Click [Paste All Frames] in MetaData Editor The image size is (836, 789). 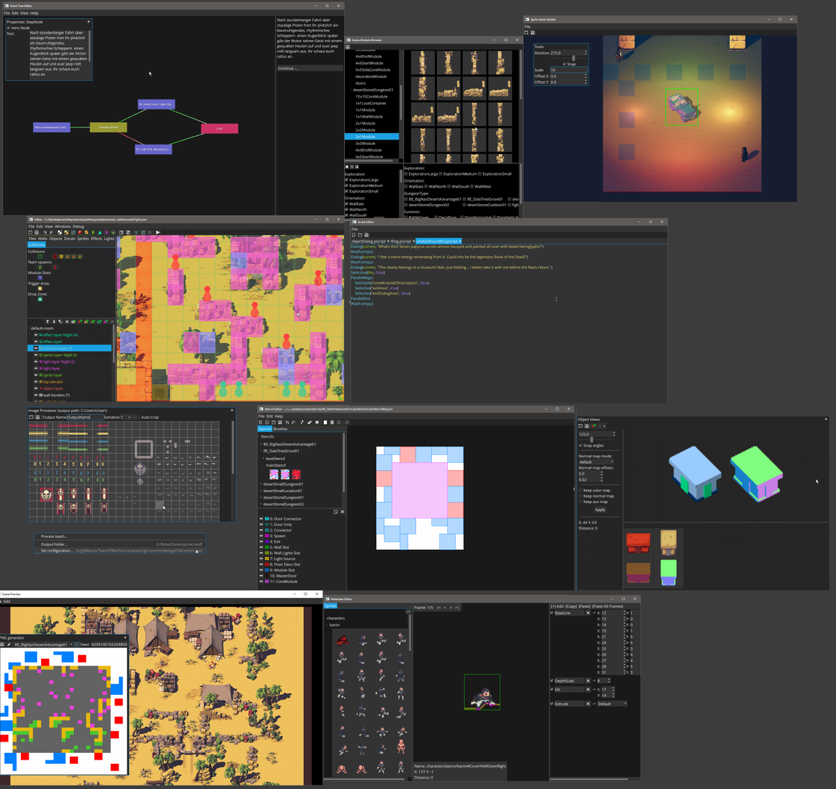pyautogui.click(x=607, y=606)
